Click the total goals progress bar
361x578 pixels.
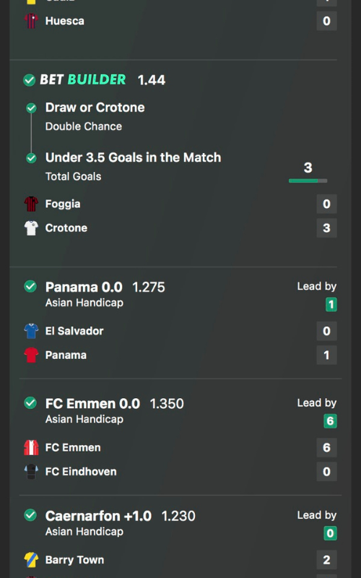click(x=308, y=181)
